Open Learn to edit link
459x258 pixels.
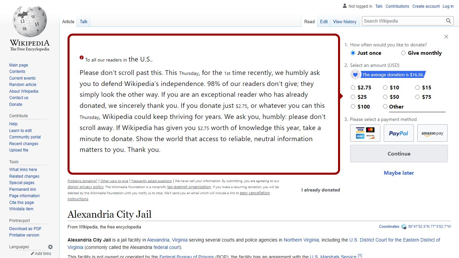[20, 131]
